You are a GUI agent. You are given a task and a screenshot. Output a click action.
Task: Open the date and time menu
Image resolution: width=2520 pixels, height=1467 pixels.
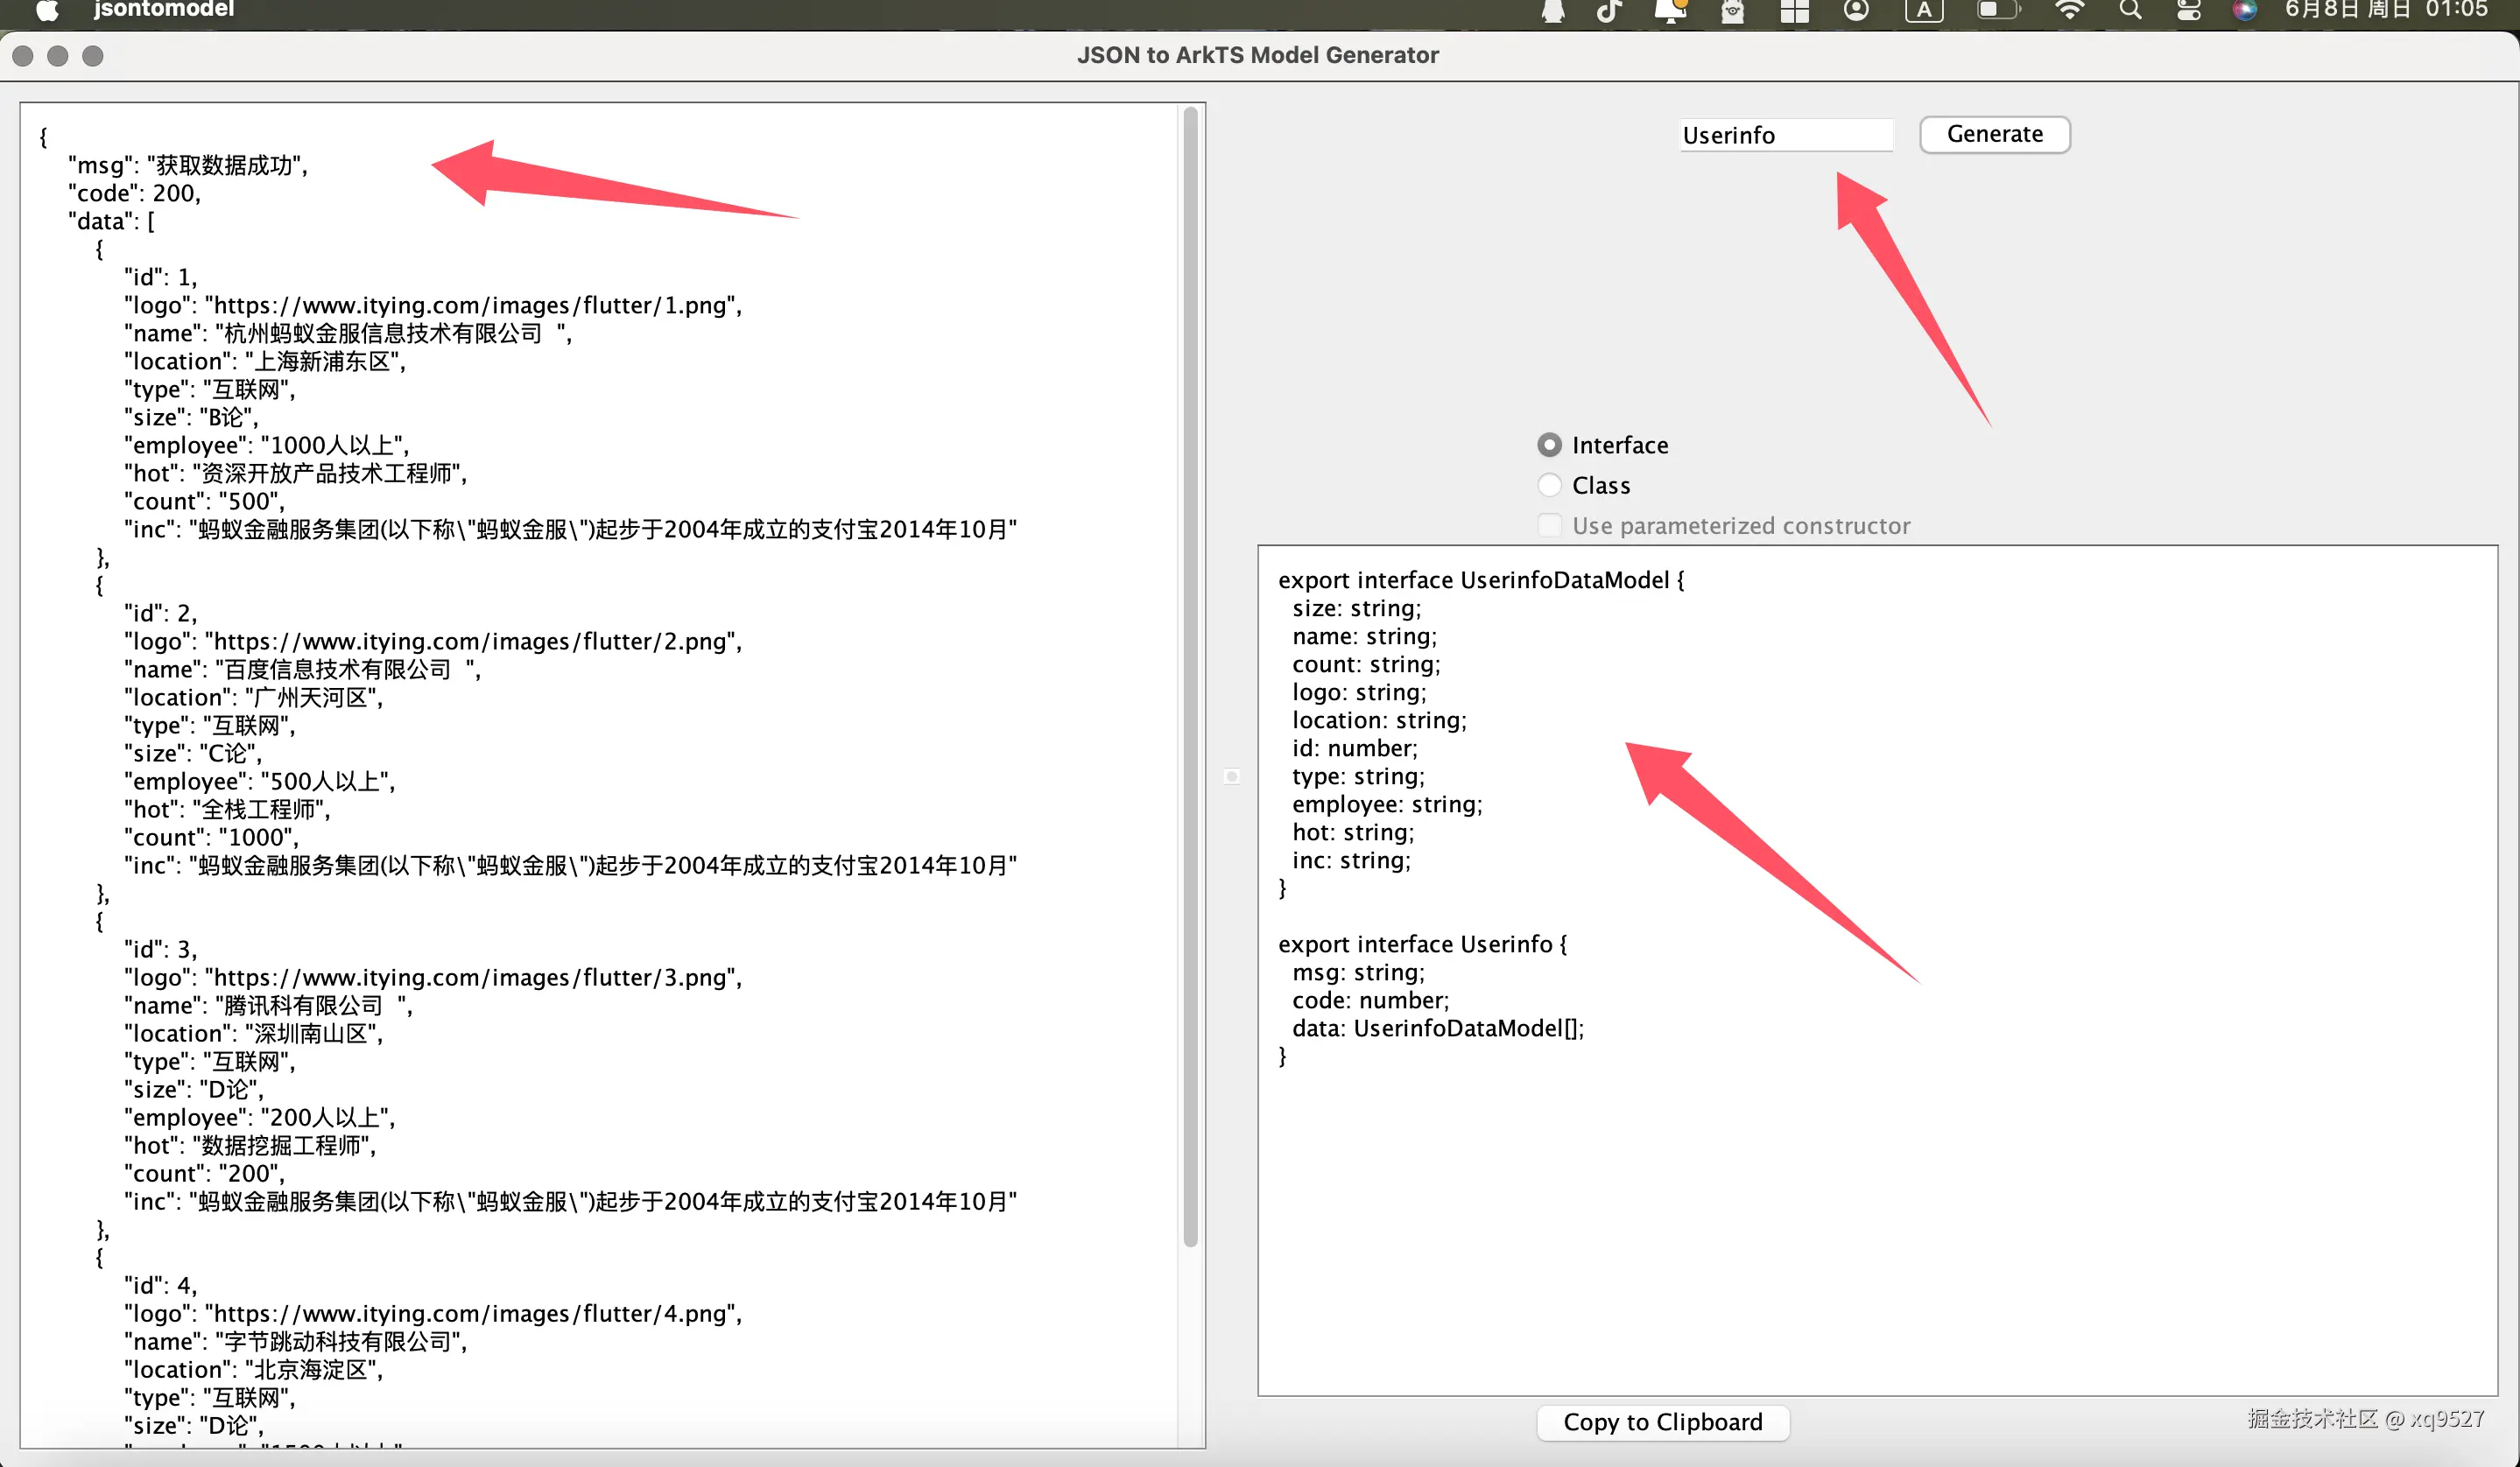[2386, 10]
